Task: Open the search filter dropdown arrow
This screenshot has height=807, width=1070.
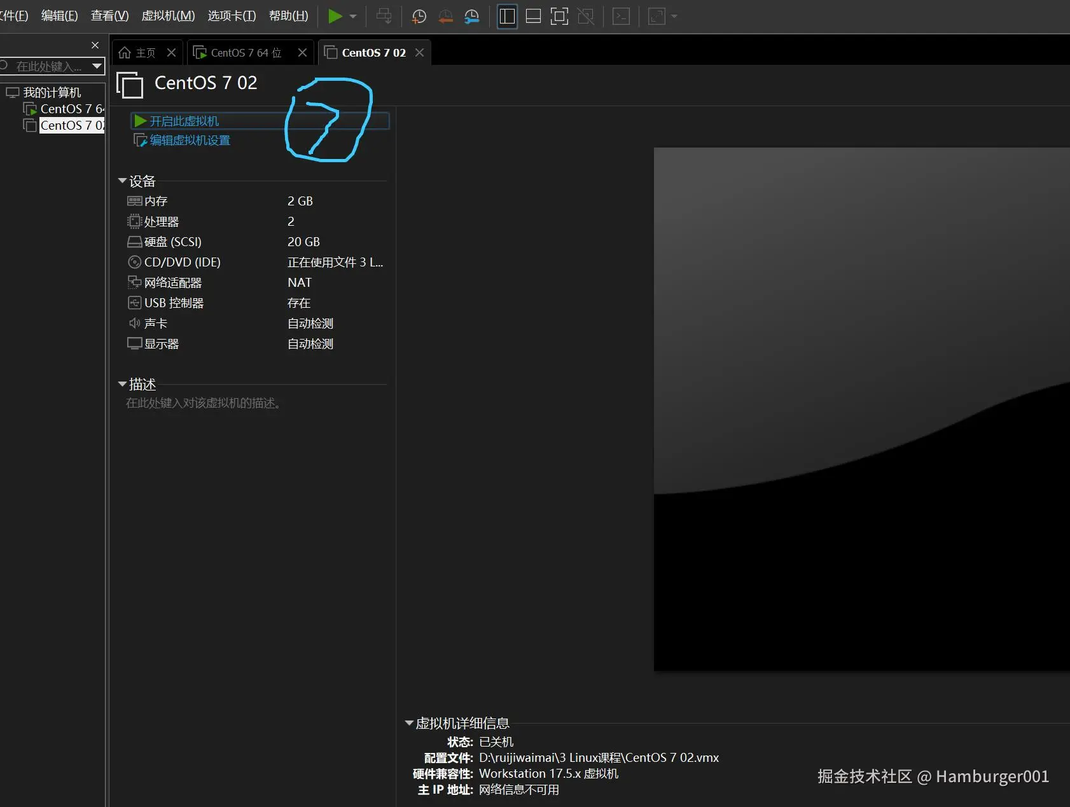Action: point(97,66)
